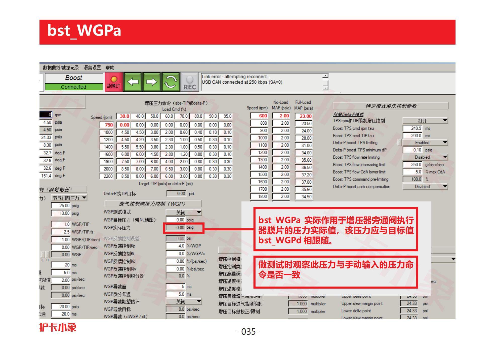Select the 节气门前压力 dropdown
Image resolution: width=495 pixels, height=349 pixels.
click(x=69, y=198)
